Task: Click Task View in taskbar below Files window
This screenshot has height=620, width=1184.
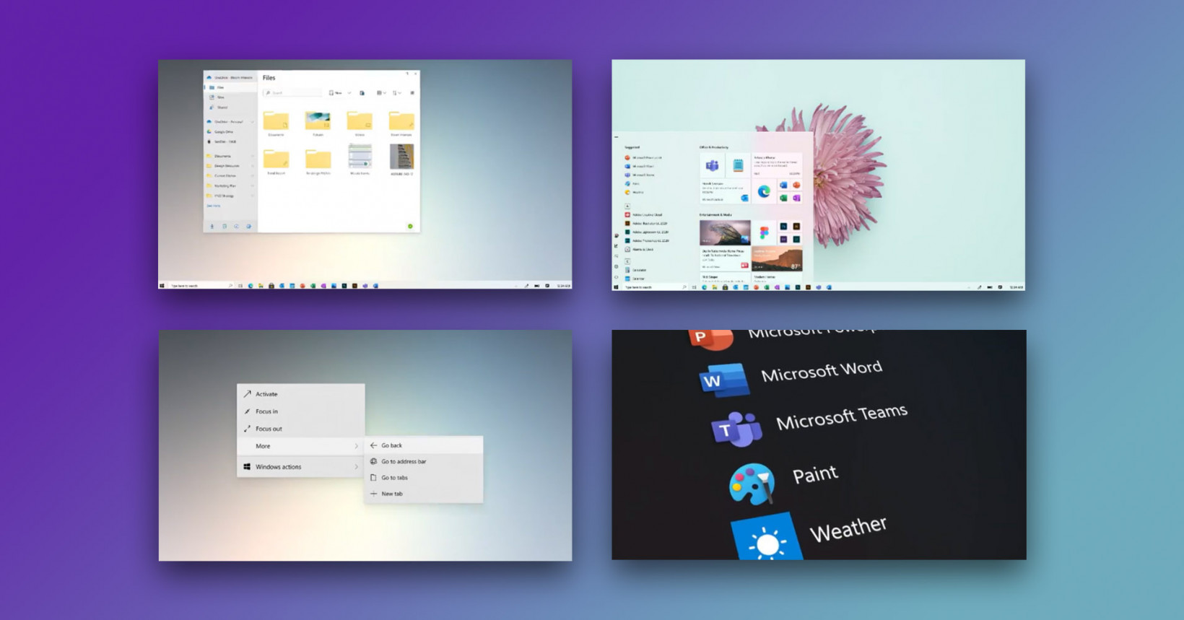Action: (240, 286)
